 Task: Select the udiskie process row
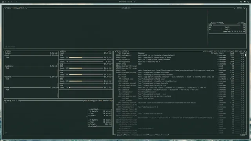[x=180, y=90]
